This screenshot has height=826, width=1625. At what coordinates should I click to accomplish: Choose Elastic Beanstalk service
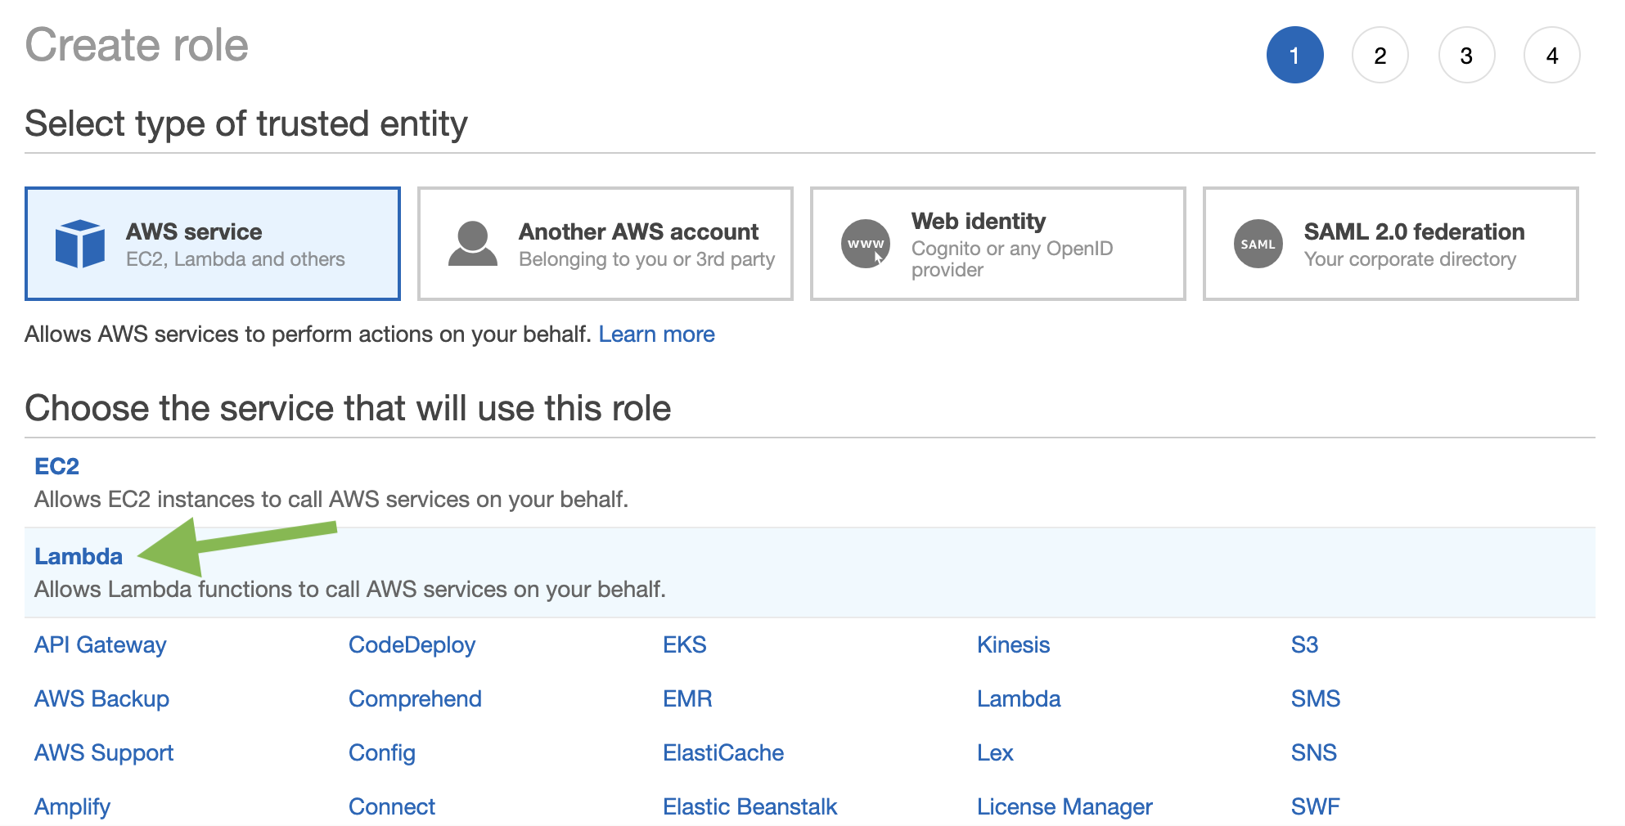click(749, 806)
